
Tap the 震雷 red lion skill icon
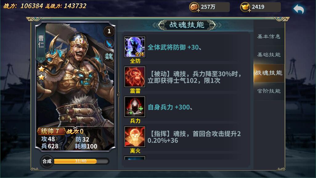[135, 77]
